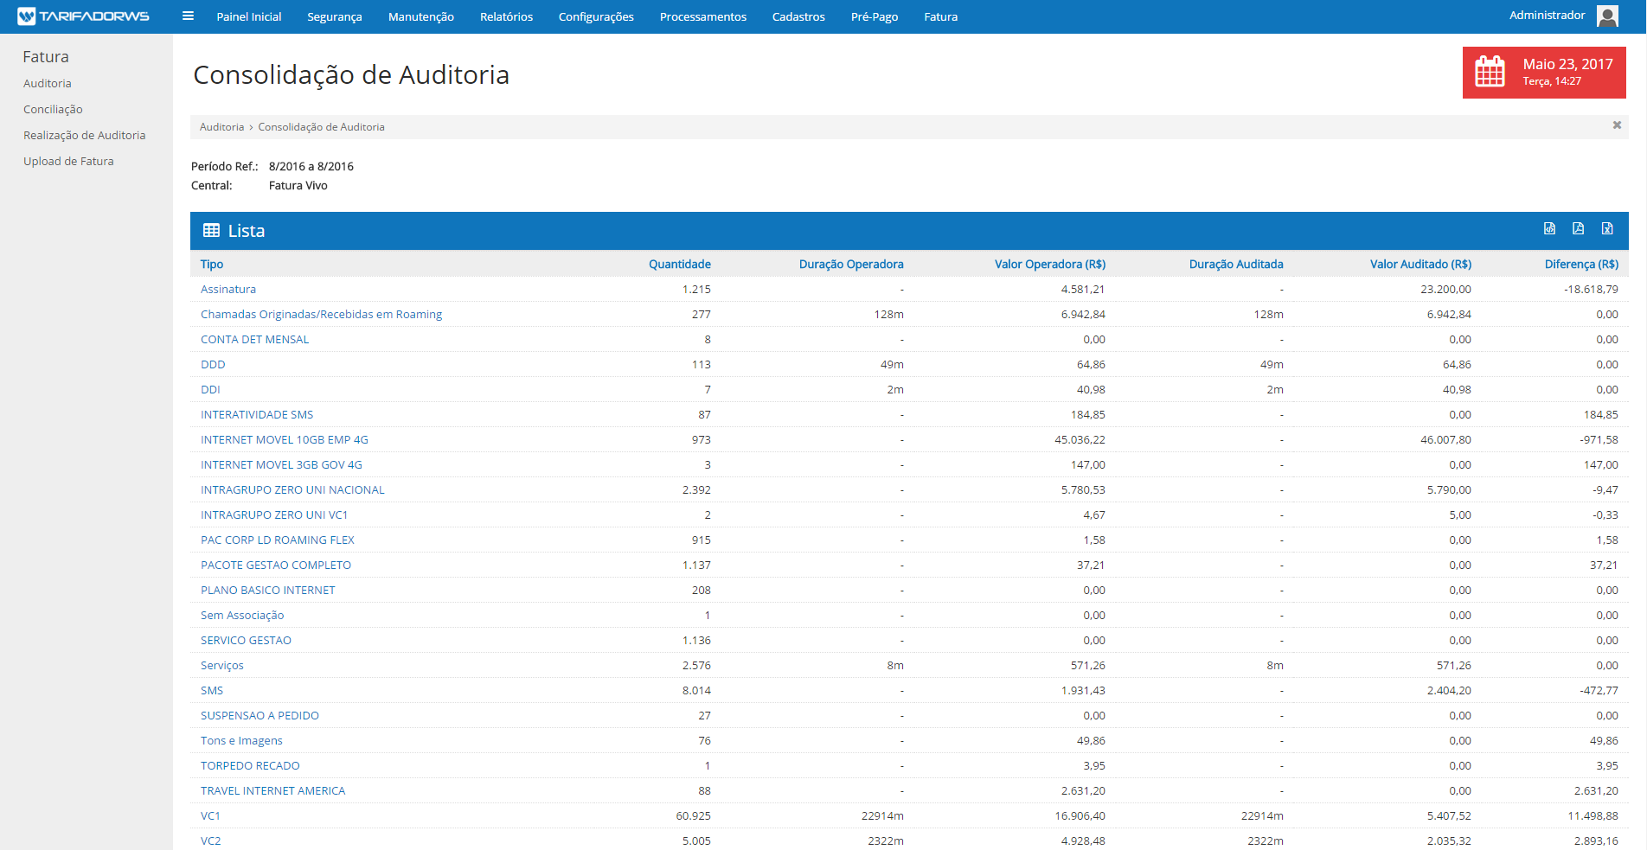Screen dimensions: 1647x850
Task: Go to Auditoria in the sidebar
Action: coord(48,83)
